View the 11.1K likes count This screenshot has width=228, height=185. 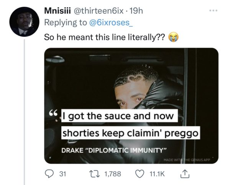[157, 174]
